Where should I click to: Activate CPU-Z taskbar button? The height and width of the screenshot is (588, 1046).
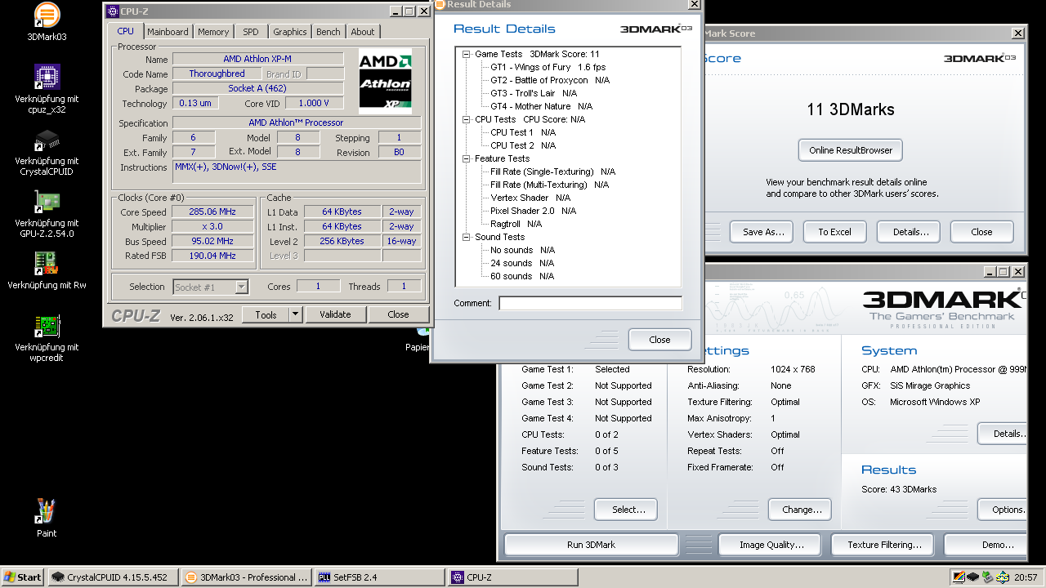(512, 577)
